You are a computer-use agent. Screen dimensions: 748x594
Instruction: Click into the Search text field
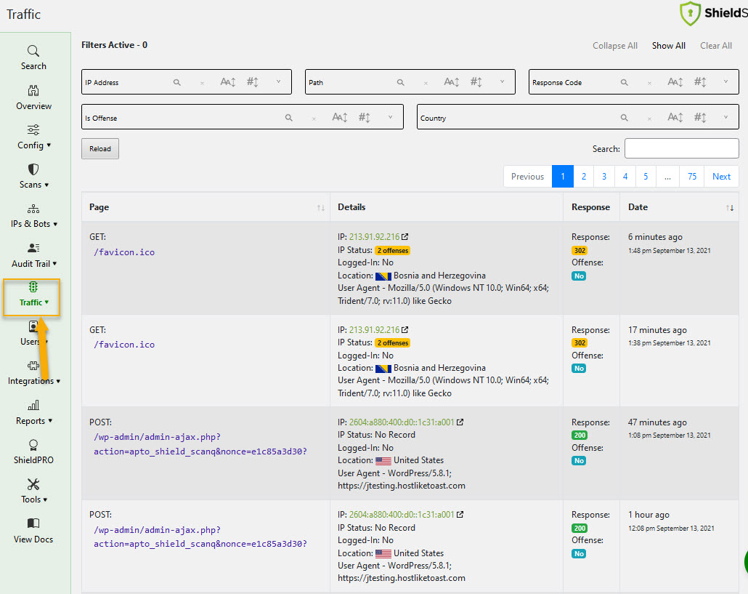click(681, 148)
